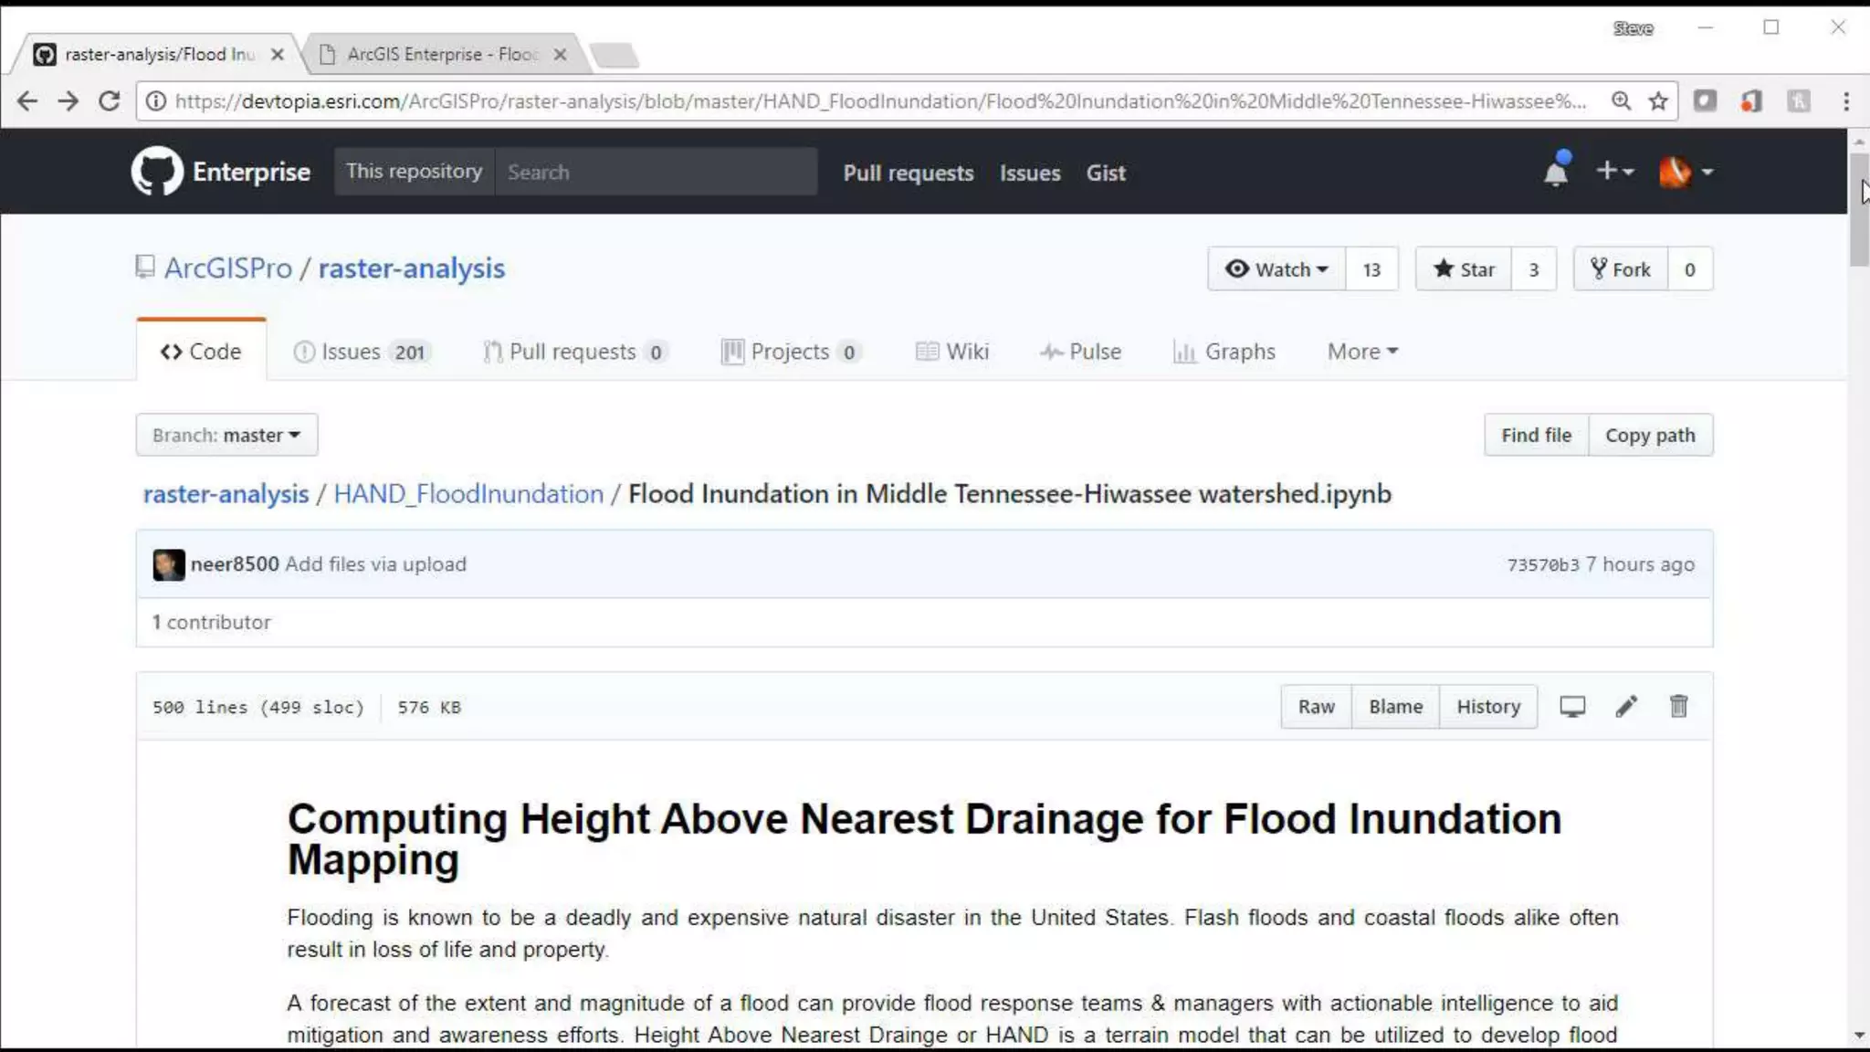Click the page scrollbar down arrow
This screenshot has width=1870, height=1052.
click(1859, 1036)
